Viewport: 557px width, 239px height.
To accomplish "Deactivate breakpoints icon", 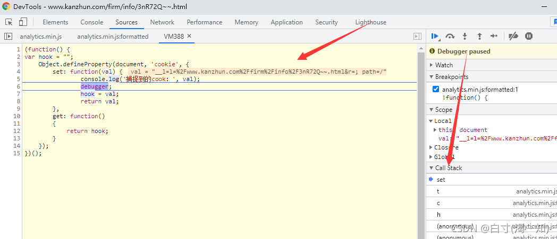I will pos(513,36).
